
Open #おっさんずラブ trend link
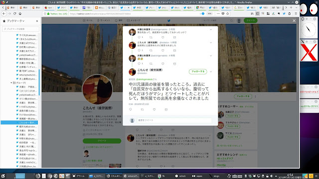tap(225, 158)
